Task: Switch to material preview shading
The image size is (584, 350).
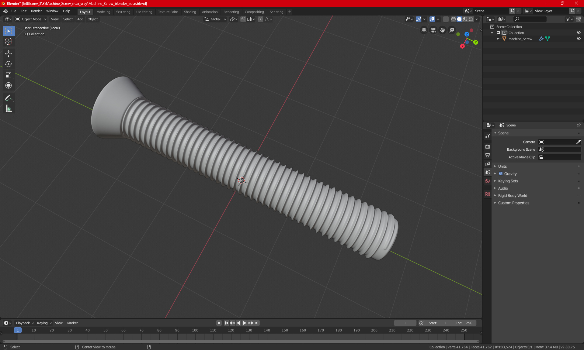Action: [x=465, y=19]
